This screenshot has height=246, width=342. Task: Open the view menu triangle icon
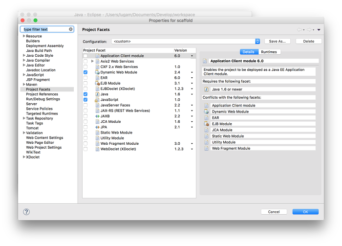tap(319, 30)
